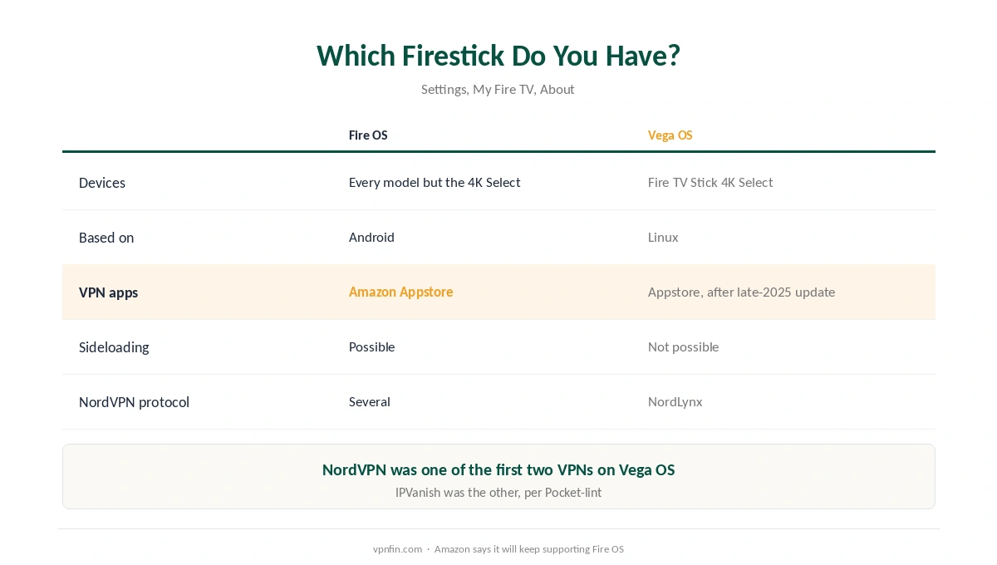
Task: Click 'Every model but the 4K Select' cell
Action: 435,183
